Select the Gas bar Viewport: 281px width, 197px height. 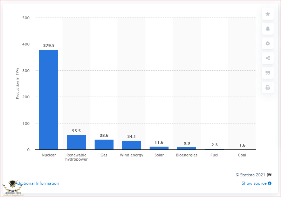(104, 145)
